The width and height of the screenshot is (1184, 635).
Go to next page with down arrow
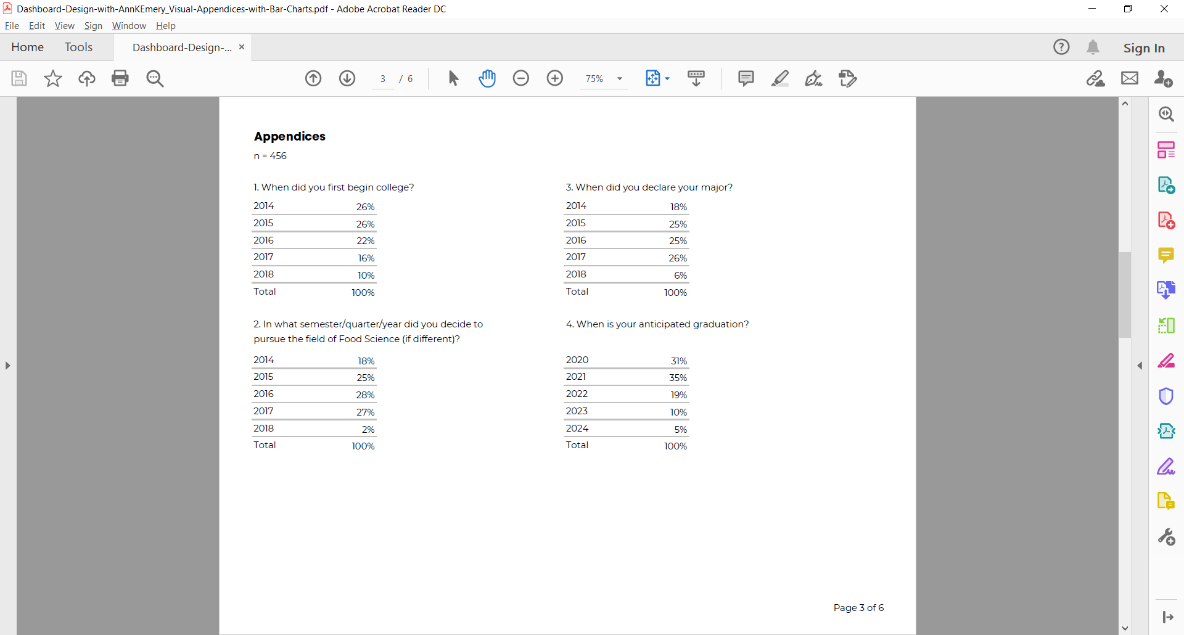[347, 78]
